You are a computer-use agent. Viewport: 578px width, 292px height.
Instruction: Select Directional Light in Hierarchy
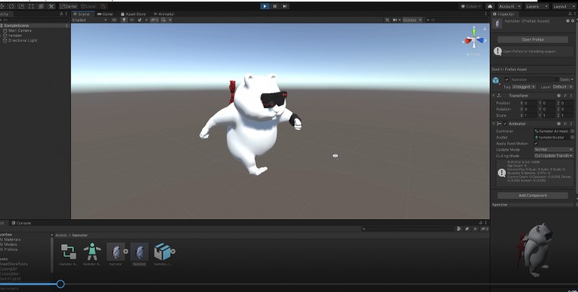pos(22,40)
